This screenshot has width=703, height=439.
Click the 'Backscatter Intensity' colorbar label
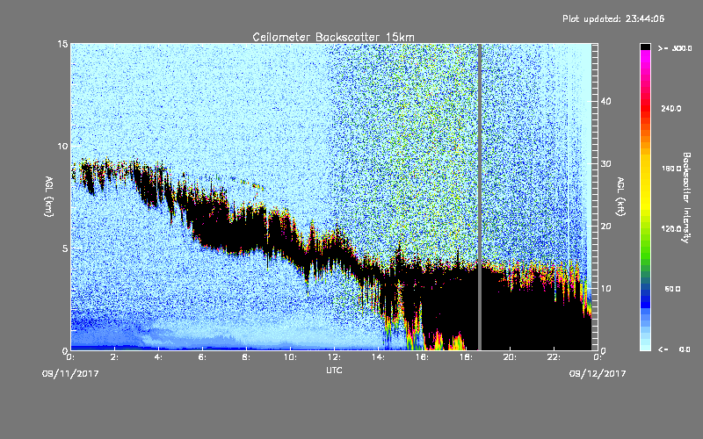pyautogui.click(x=686, y=198)
